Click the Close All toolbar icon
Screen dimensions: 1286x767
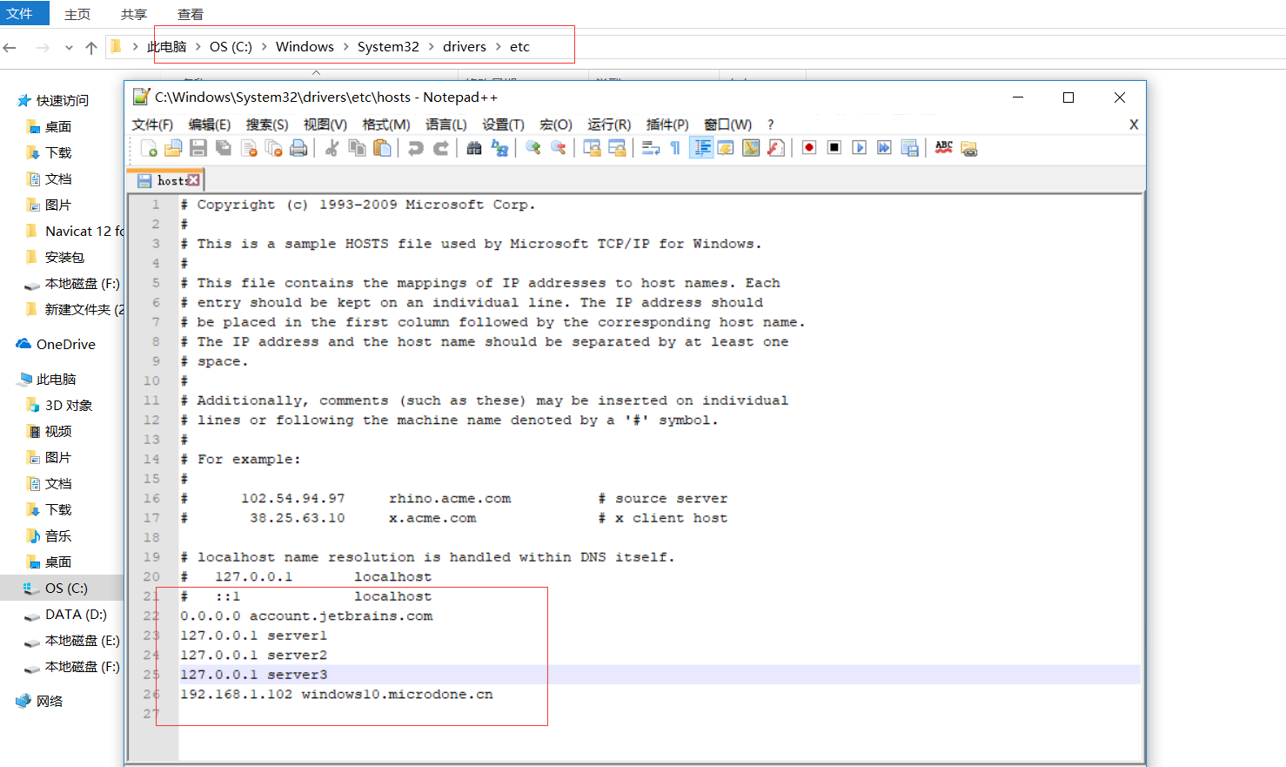pyautogui.click(x=273, y=148)
